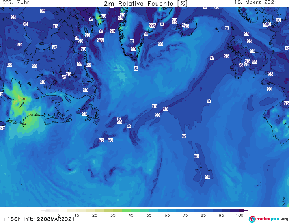The height and width of the screenshot is (223, 289).
Task: Click the dark purple colorbar end arrow past 100
Action: (x=244, y=210)
